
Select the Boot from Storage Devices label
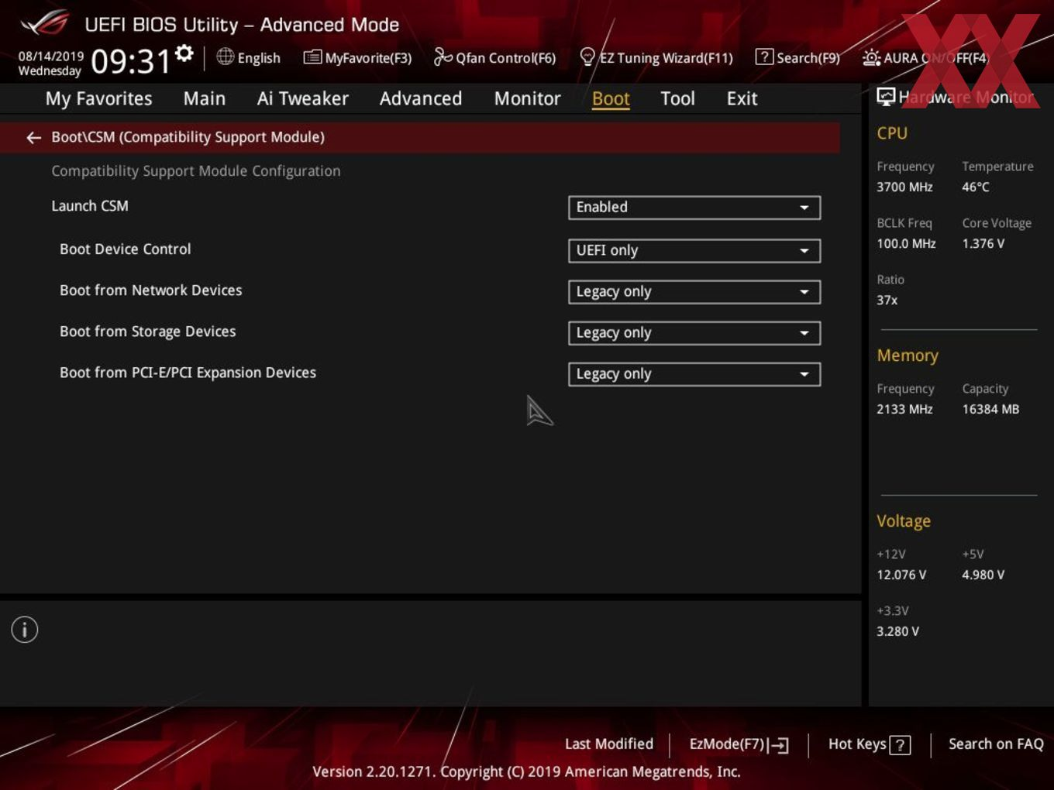147,331
